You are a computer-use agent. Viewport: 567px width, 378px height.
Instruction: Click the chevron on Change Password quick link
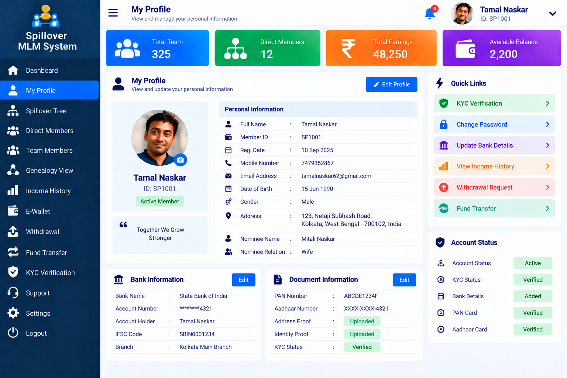548,124
